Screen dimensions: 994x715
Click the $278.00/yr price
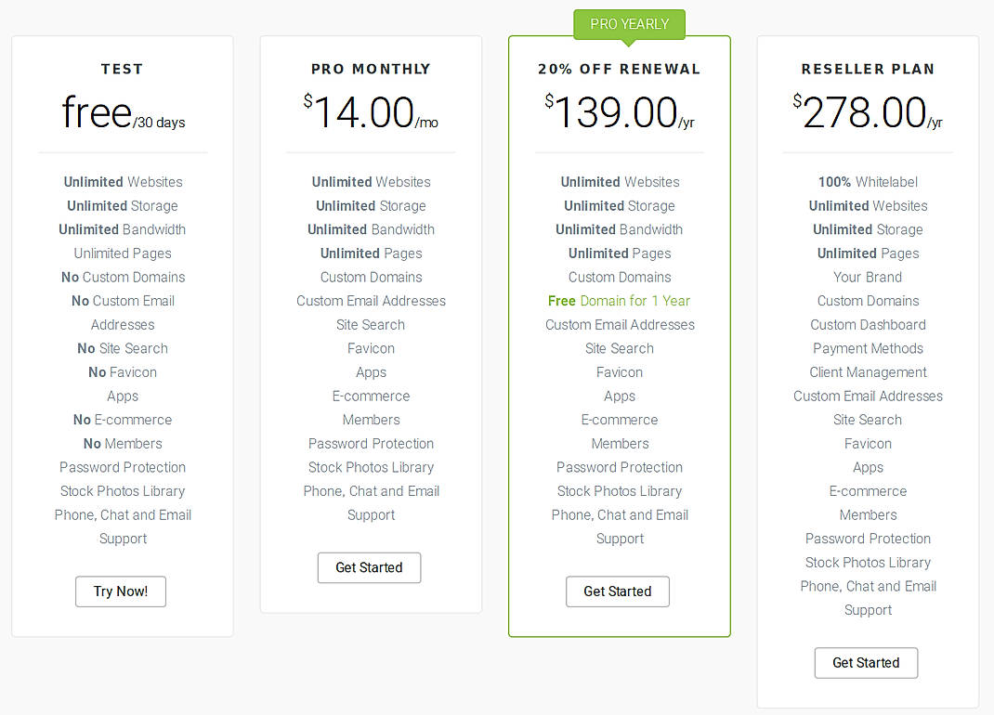click(x=868, y=112)
